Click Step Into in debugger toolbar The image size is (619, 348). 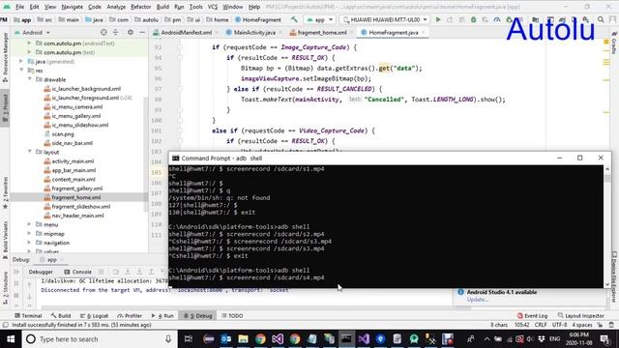tap(128, 272)
